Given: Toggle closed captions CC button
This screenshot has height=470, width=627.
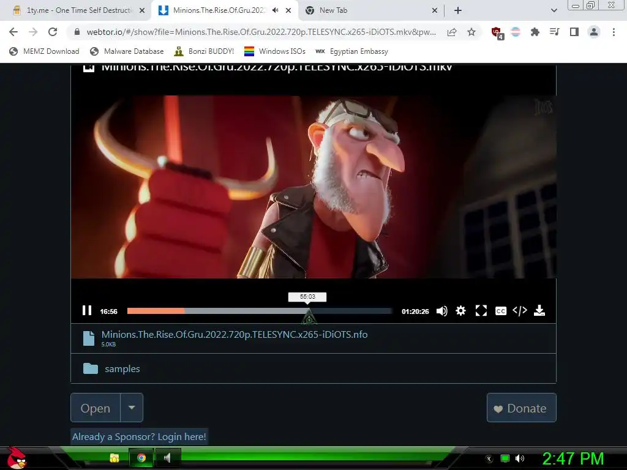Looking at the screenshot, I should (x=501, y=311).
